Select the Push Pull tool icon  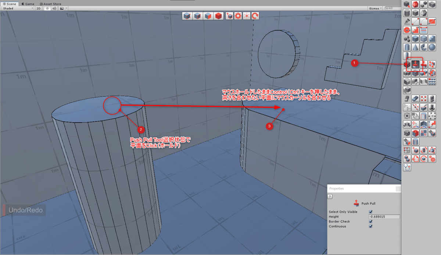click(x=416, y=64)
